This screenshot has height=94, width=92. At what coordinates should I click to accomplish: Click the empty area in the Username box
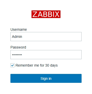pyautogui.click(x=52, y=37)
